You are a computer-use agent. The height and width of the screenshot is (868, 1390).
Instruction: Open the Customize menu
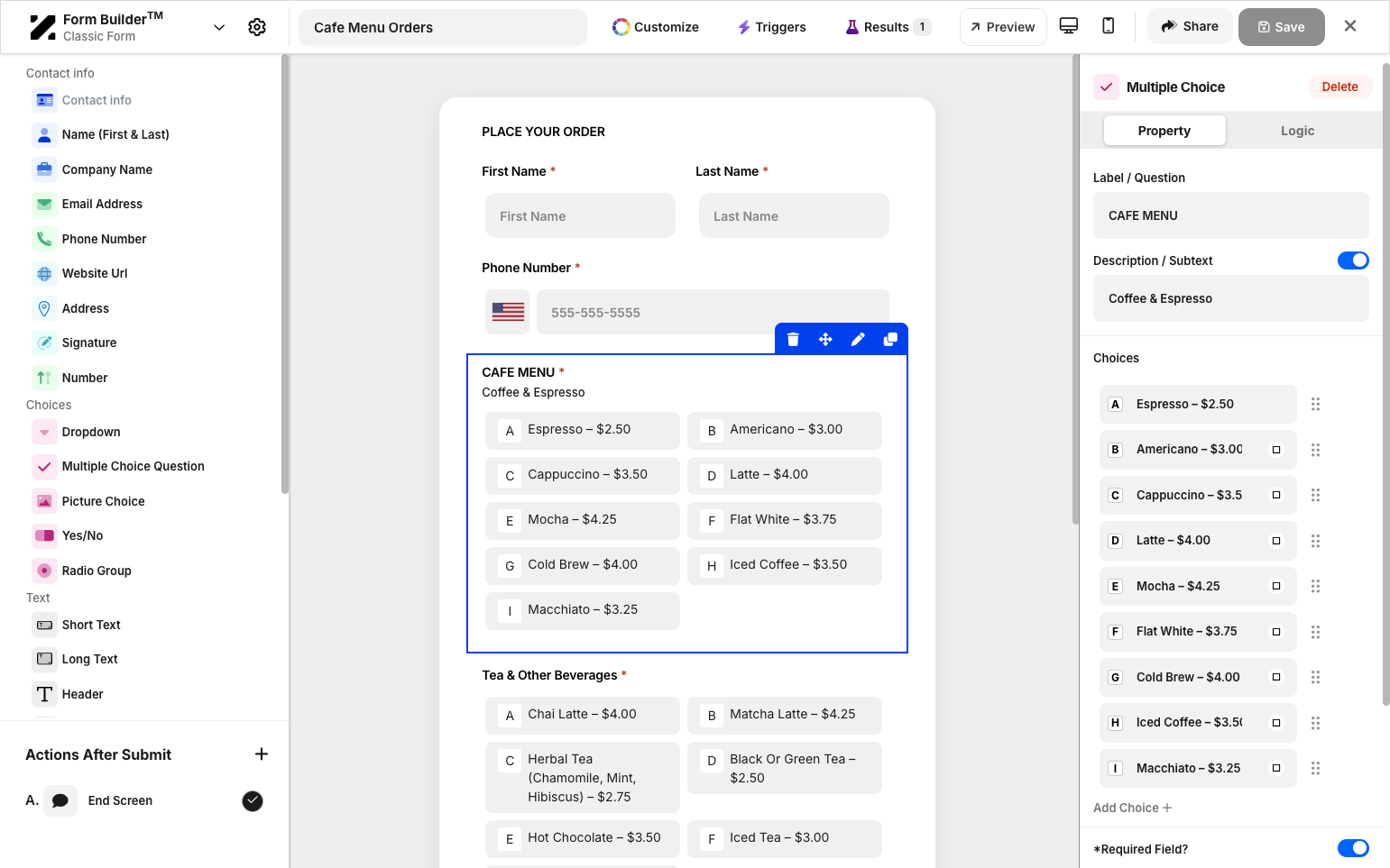coord(656,27)
